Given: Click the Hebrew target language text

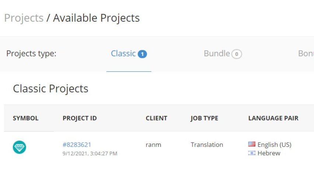Looking at the screenshot, I should tap(269, 153).
